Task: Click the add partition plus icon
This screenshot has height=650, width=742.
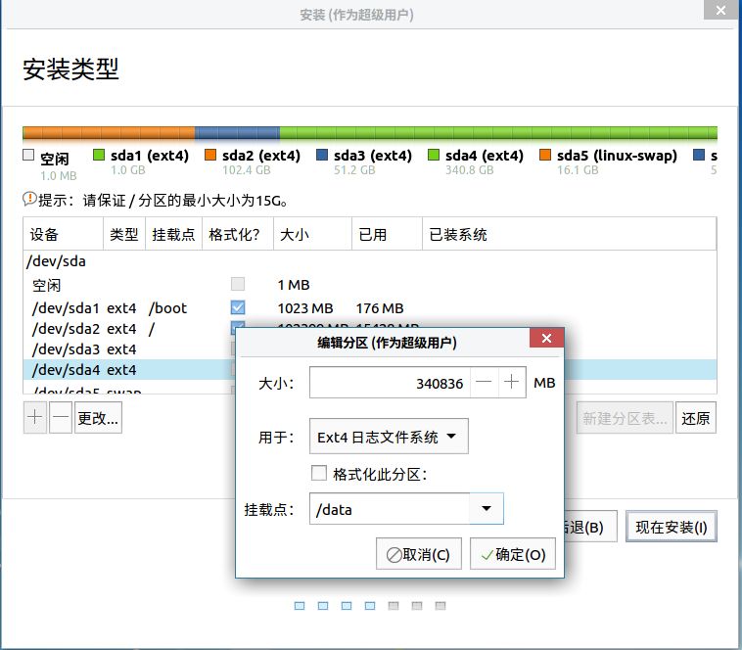Action: tap(35, 417)
